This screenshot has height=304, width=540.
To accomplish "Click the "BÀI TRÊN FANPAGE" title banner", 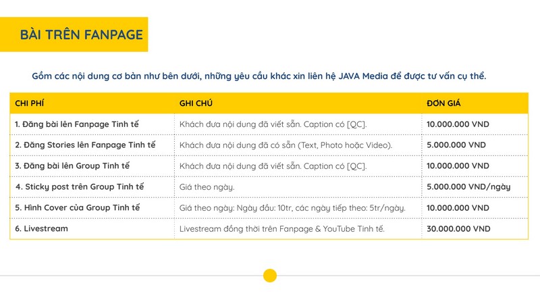I will [81, 35].
